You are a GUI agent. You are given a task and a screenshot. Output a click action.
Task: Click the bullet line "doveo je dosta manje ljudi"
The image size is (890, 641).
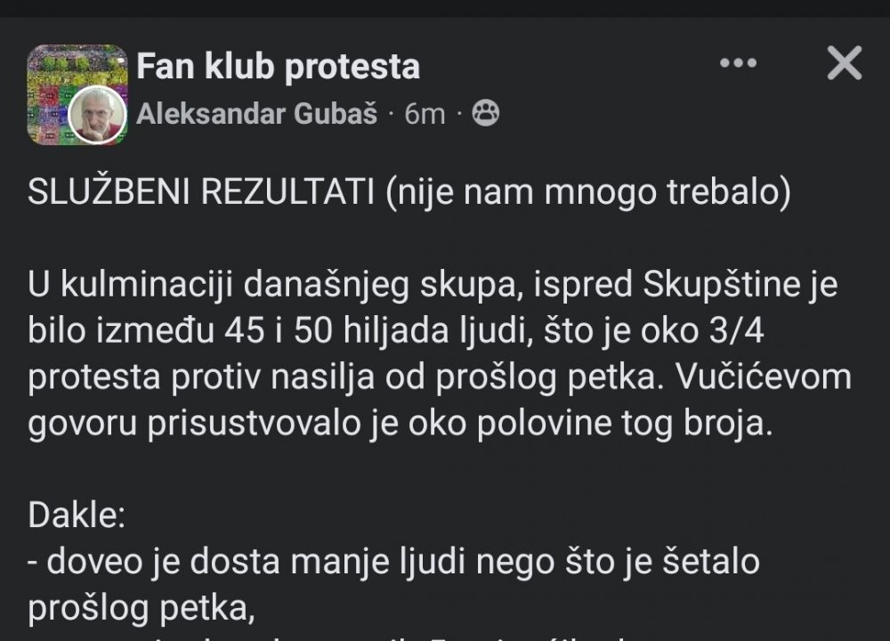click(392, 562)
